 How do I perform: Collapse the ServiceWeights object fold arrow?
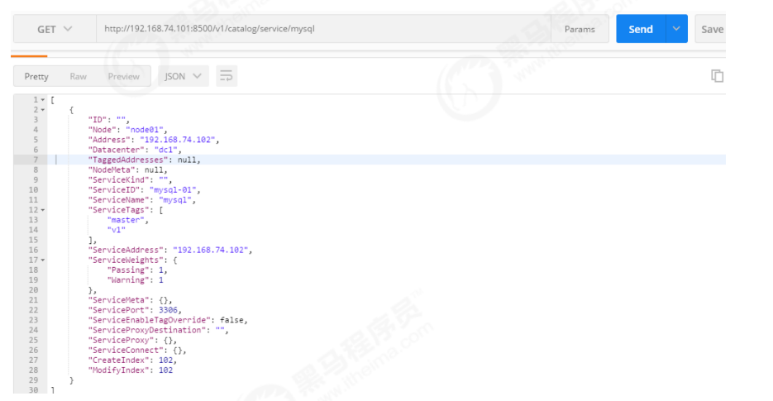(x=43, y=260)
